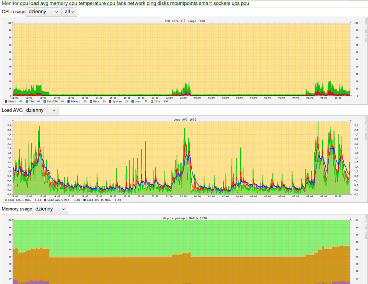Open the ping link
This screenshot has height=284, width=368.
pyautogui.click(x=151, y=4)
